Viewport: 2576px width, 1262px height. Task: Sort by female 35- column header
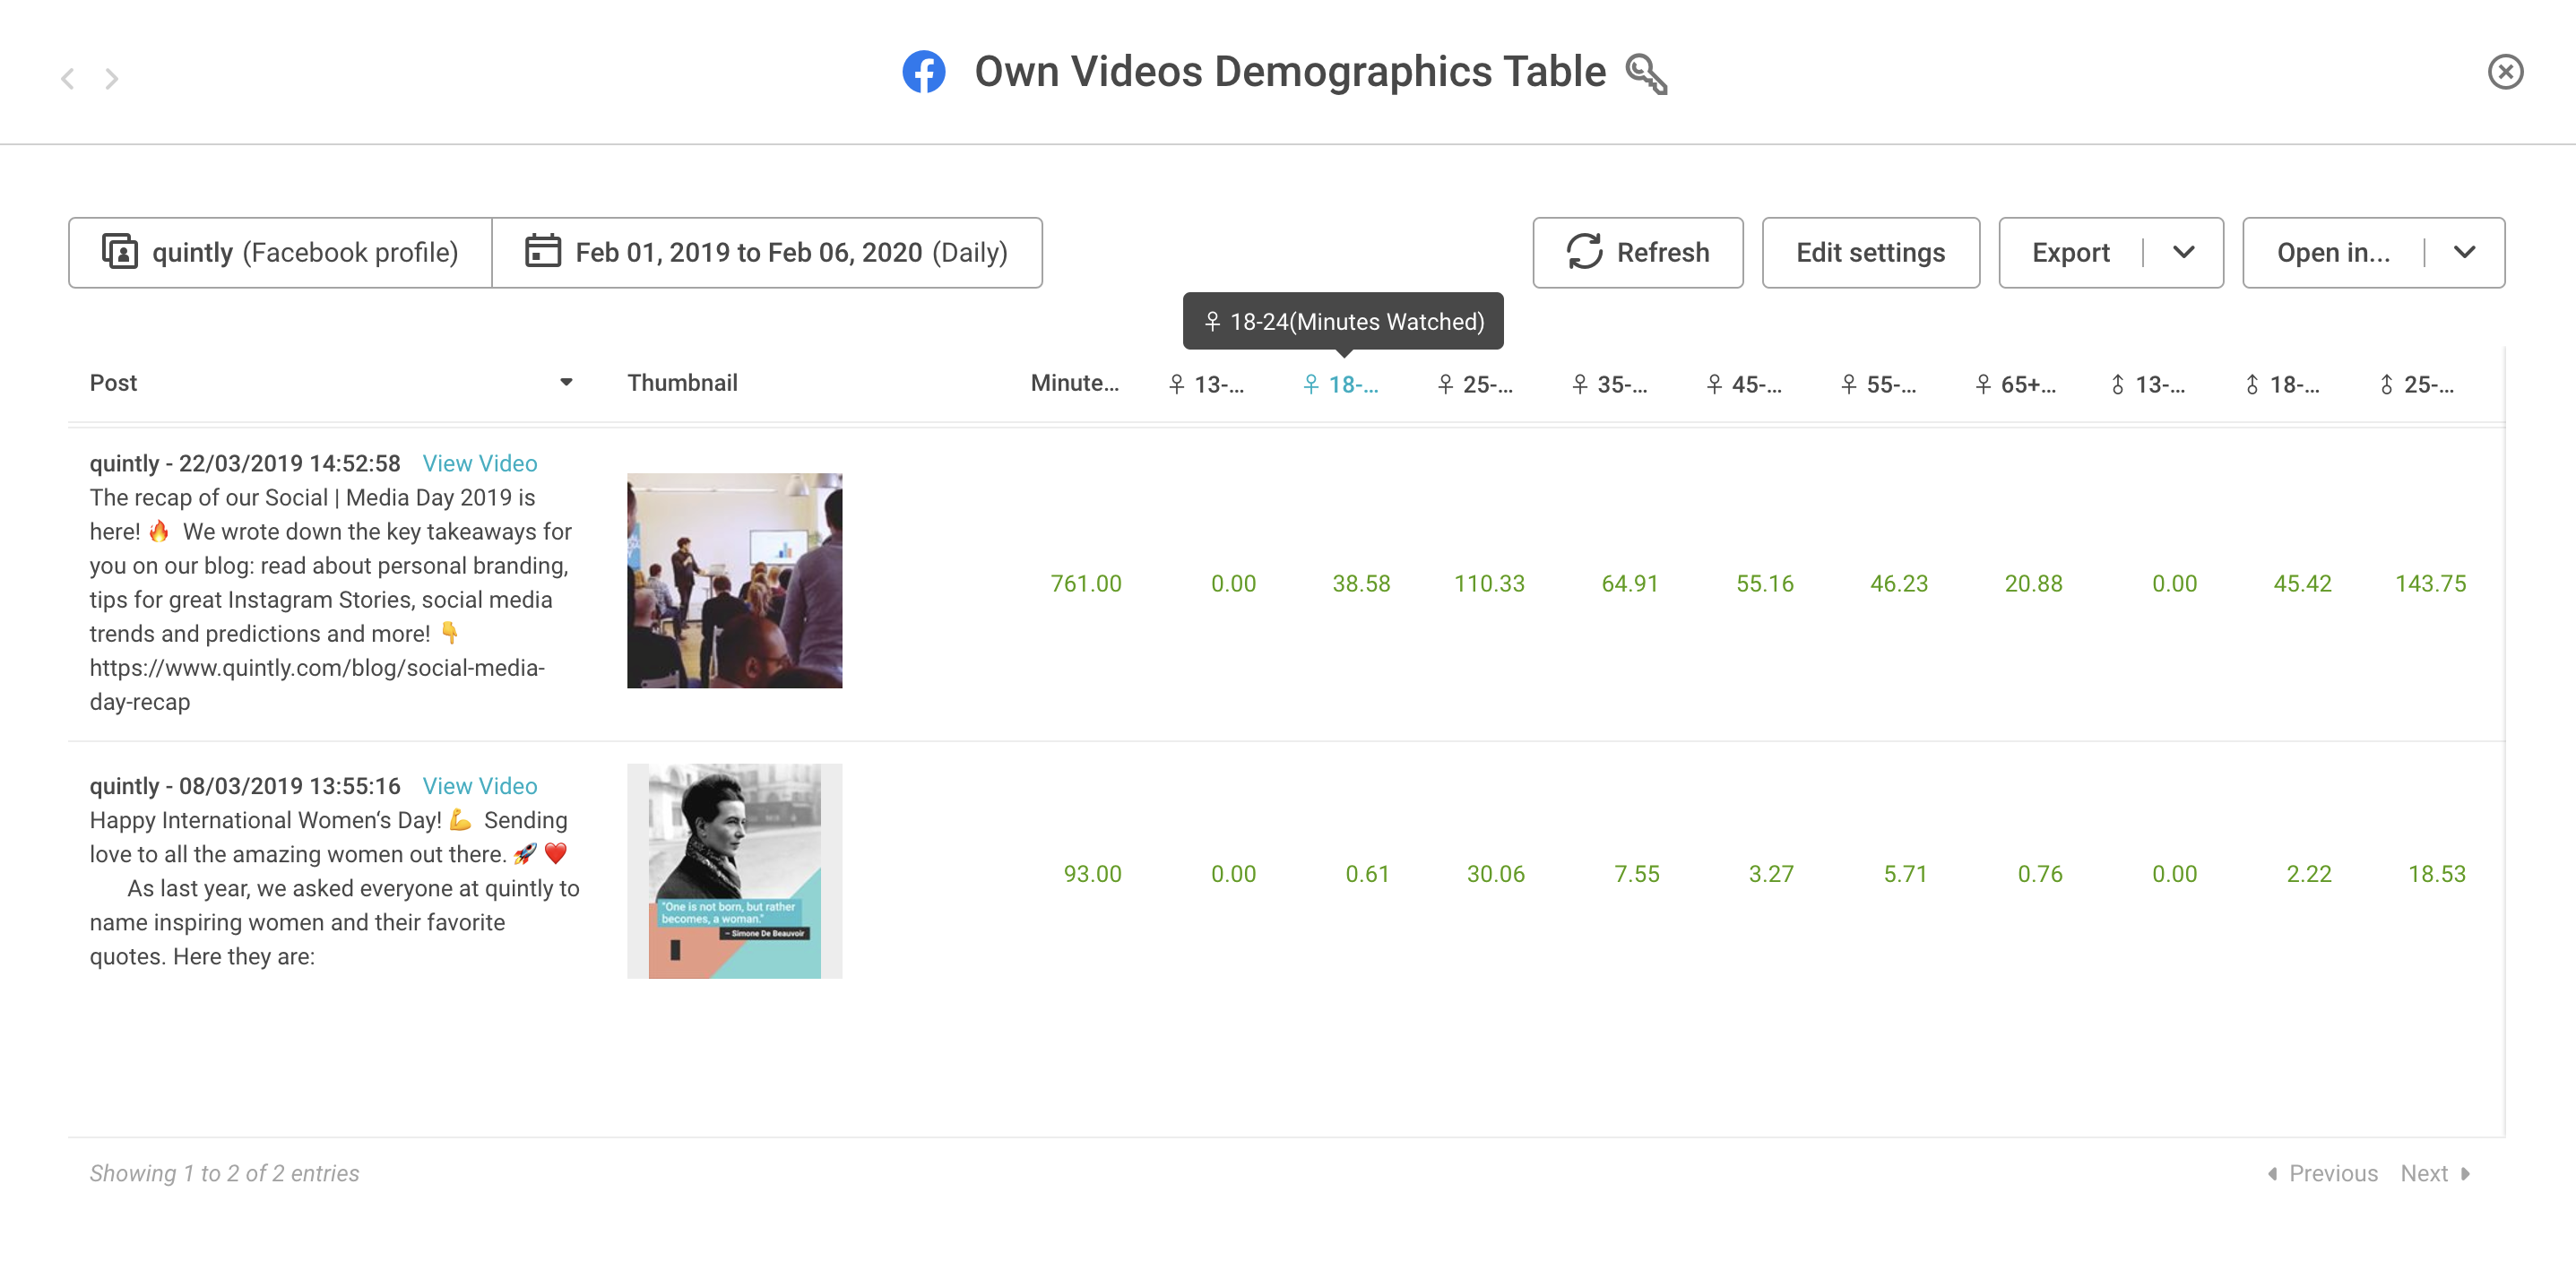point(1609,384)
